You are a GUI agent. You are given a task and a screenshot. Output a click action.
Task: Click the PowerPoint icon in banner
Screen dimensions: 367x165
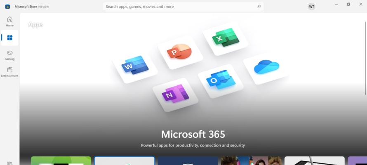(x=179, y=52)
